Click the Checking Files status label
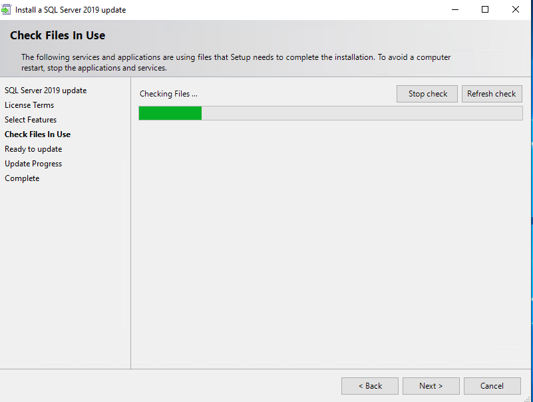The image size is (533, 402). click(x=168, y=94)
